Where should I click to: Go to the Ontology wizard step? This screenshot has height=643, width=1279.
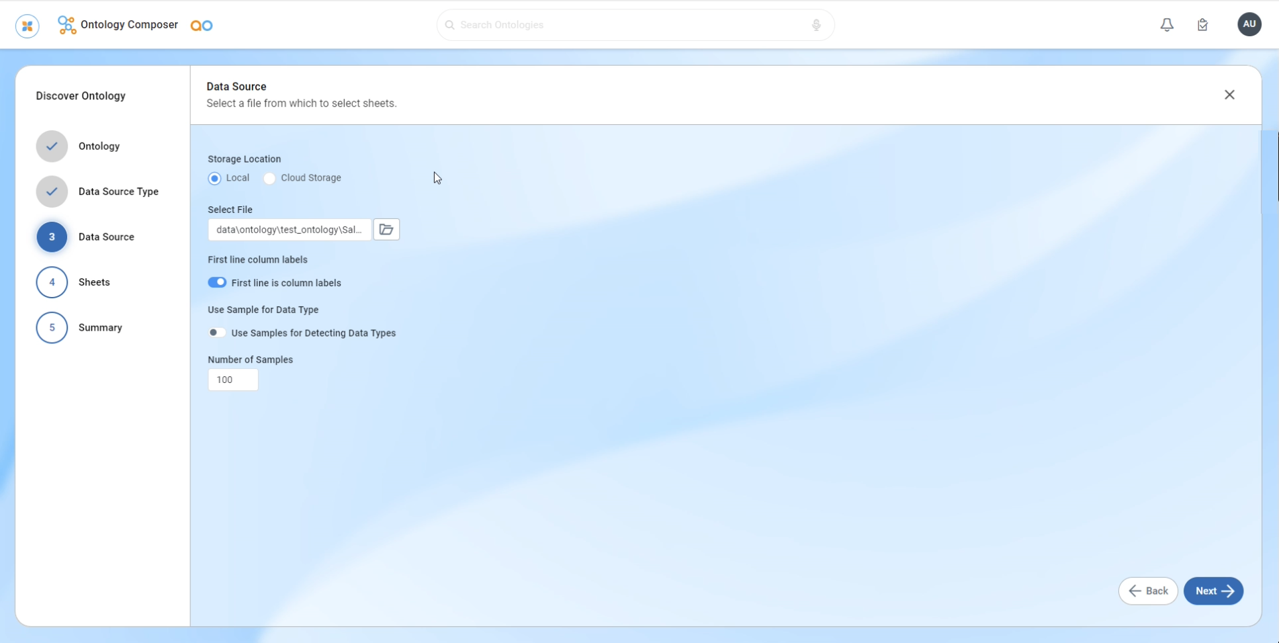[52, 146]
